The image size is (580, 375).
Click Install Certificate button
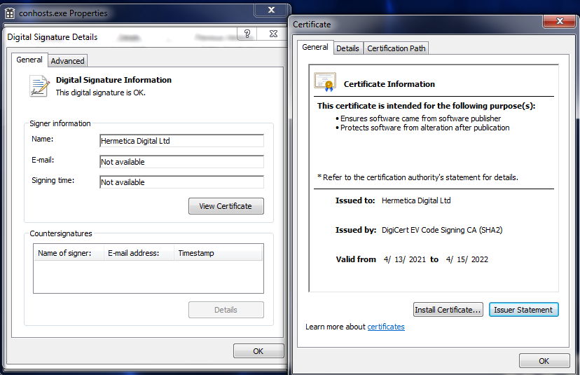(448, 310)
